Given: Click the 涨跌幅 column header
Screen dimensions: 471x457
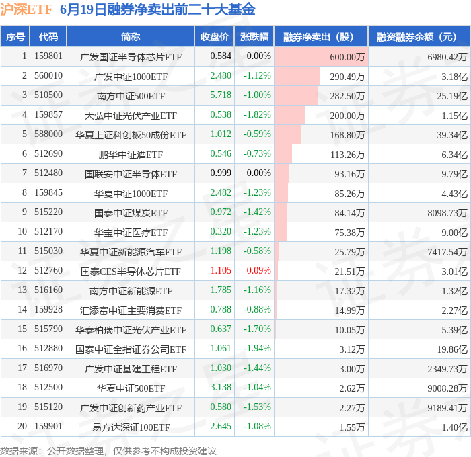Looking at the screenshot, I should coord(254,37).
